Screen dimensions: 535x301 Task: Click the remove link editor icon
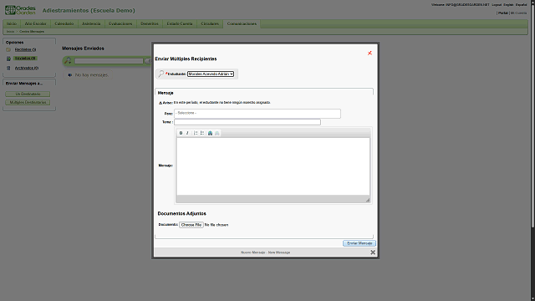coord(217,133)
